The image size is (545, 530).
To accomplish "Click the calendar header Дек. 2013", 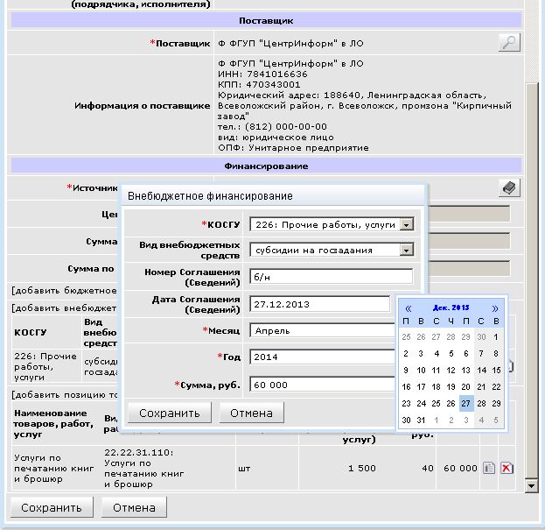I will (451, 307).
